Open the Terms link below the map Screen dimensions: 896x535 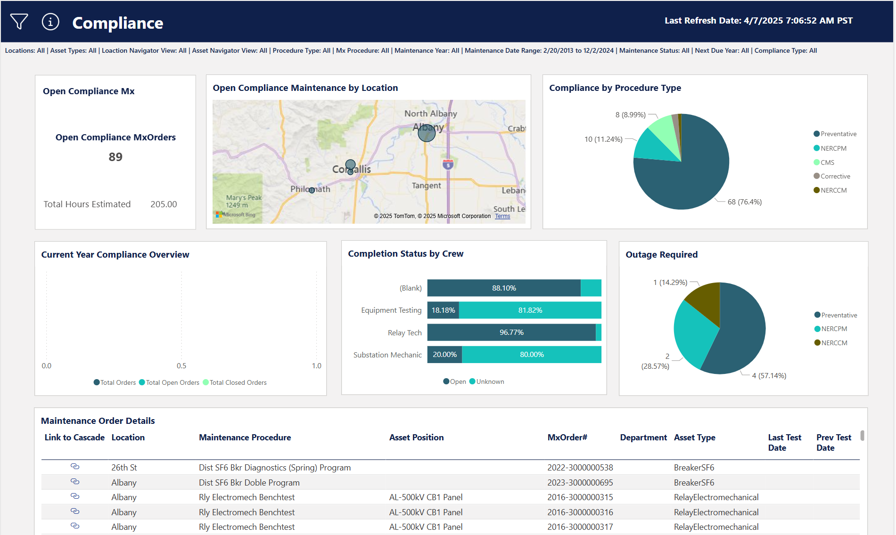pyautogui.click(x=502, y=216)
